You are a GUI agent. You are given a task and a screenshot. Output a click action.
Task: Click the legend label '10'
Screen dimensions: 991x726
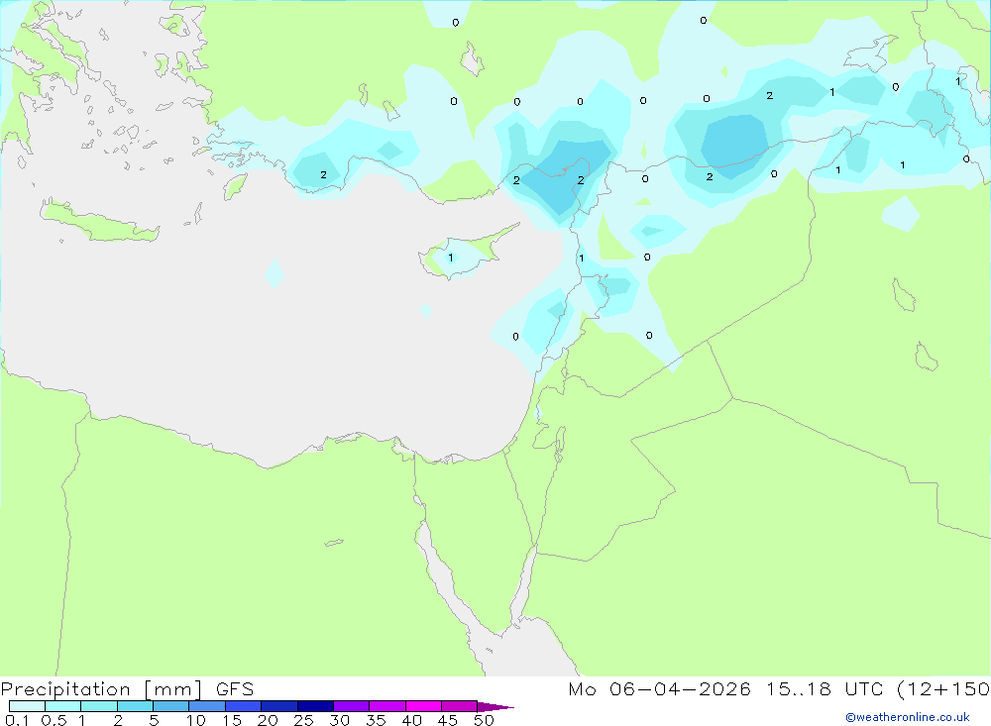196,720
